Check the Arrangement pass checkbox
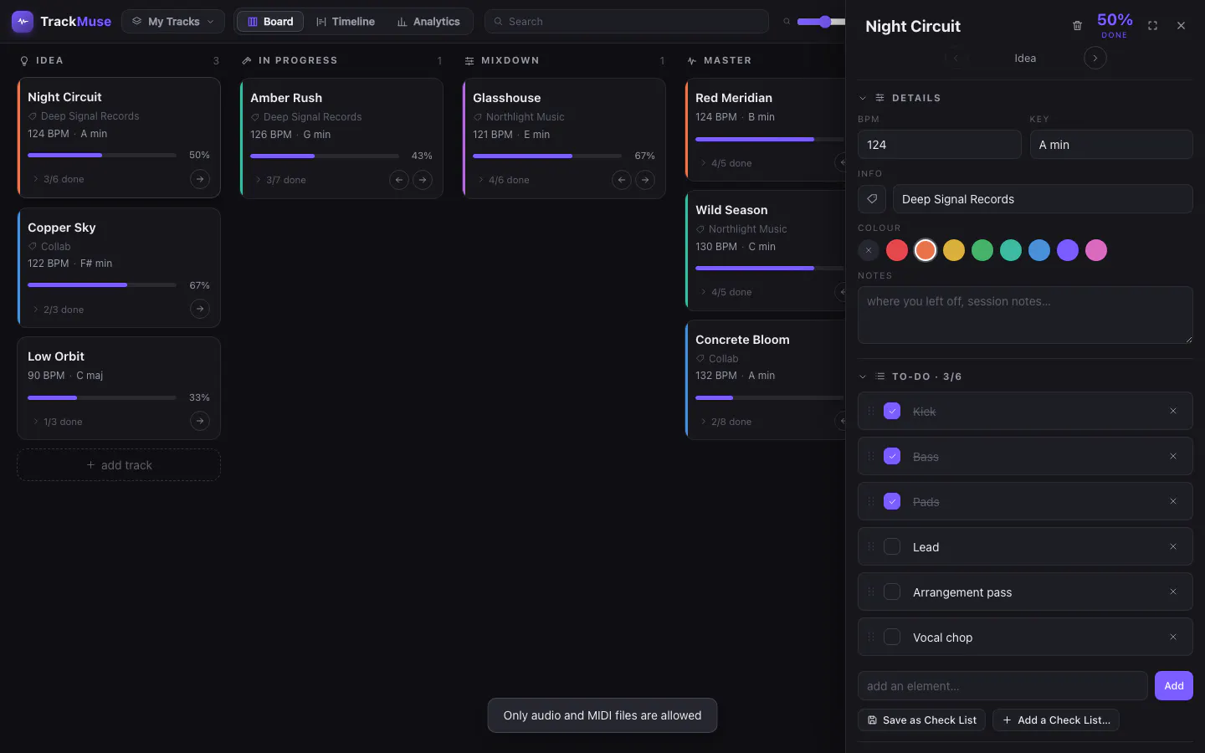The height and width of the screenshot is (753, 1205). pos(892,592)
